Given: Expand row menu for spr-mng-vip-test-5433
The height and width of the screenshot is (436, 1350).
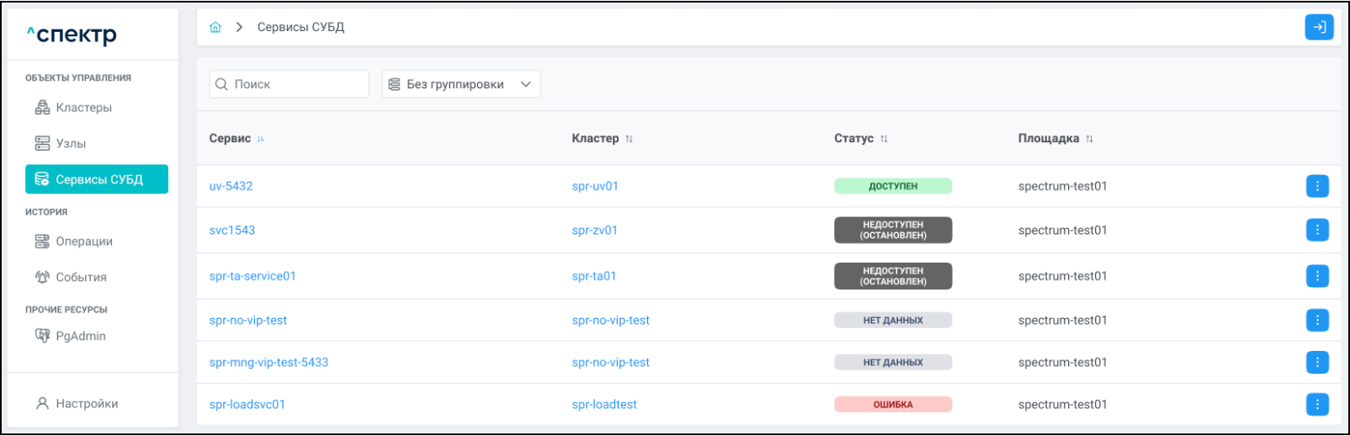Looking at the screenshot, I should pyautogui.click(x=1317, y=363).
